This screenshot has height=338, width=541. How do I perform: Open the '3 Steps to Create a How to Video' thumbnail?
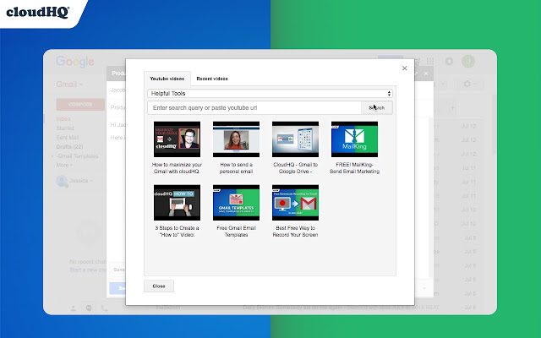(177, 203)
